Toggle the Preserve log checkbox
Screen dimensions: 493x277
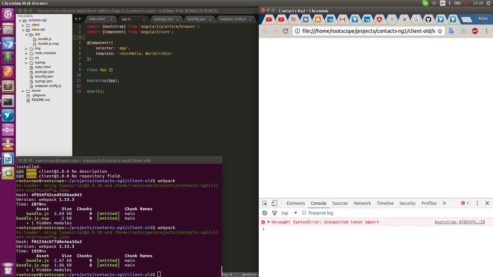[304, 213]
